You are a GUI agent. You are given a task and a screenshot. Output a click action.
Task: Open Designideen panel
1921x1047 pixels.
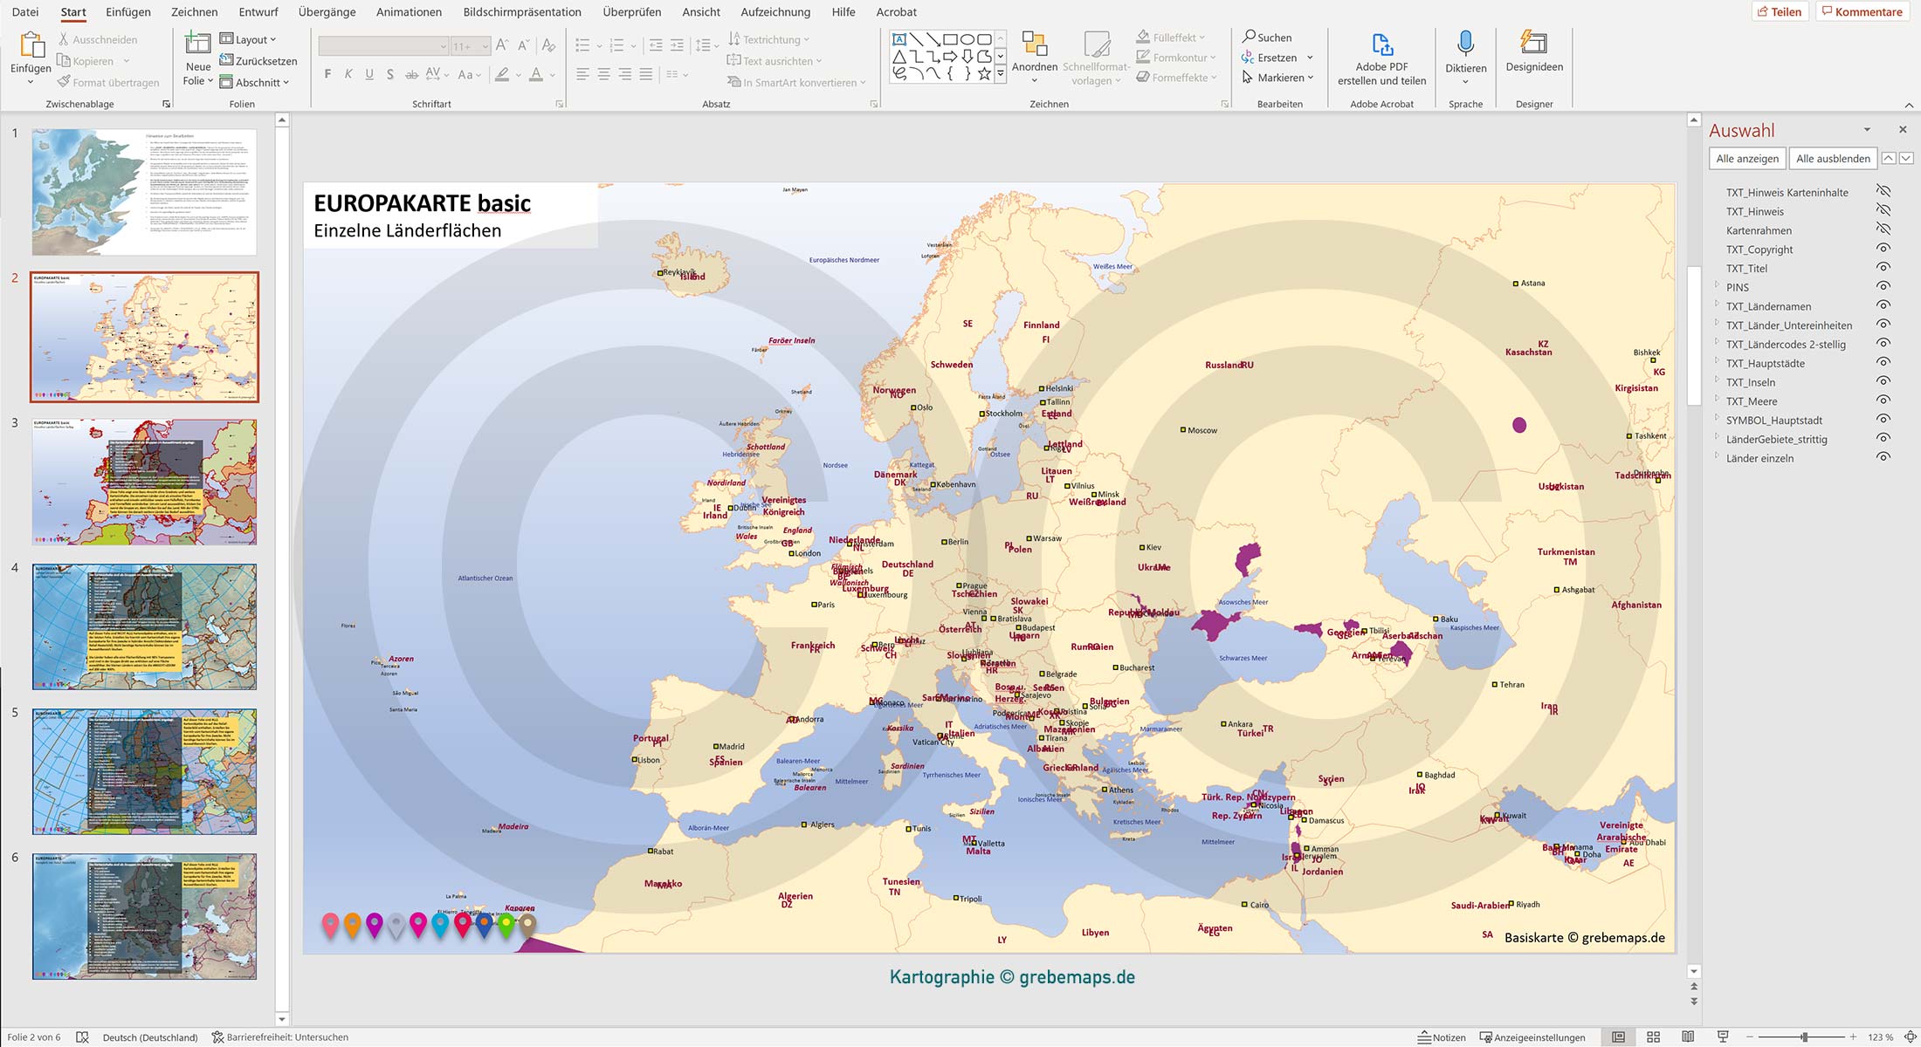coord(1533,57)
